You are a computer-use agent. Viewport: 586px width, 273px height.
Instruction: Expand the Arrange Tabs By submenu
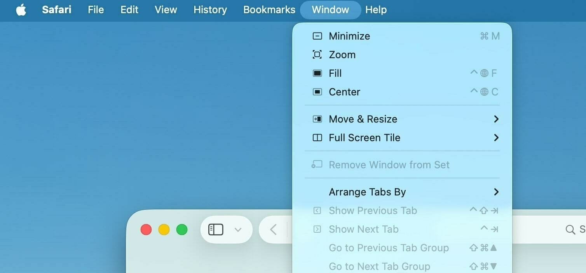click(402, 192)
